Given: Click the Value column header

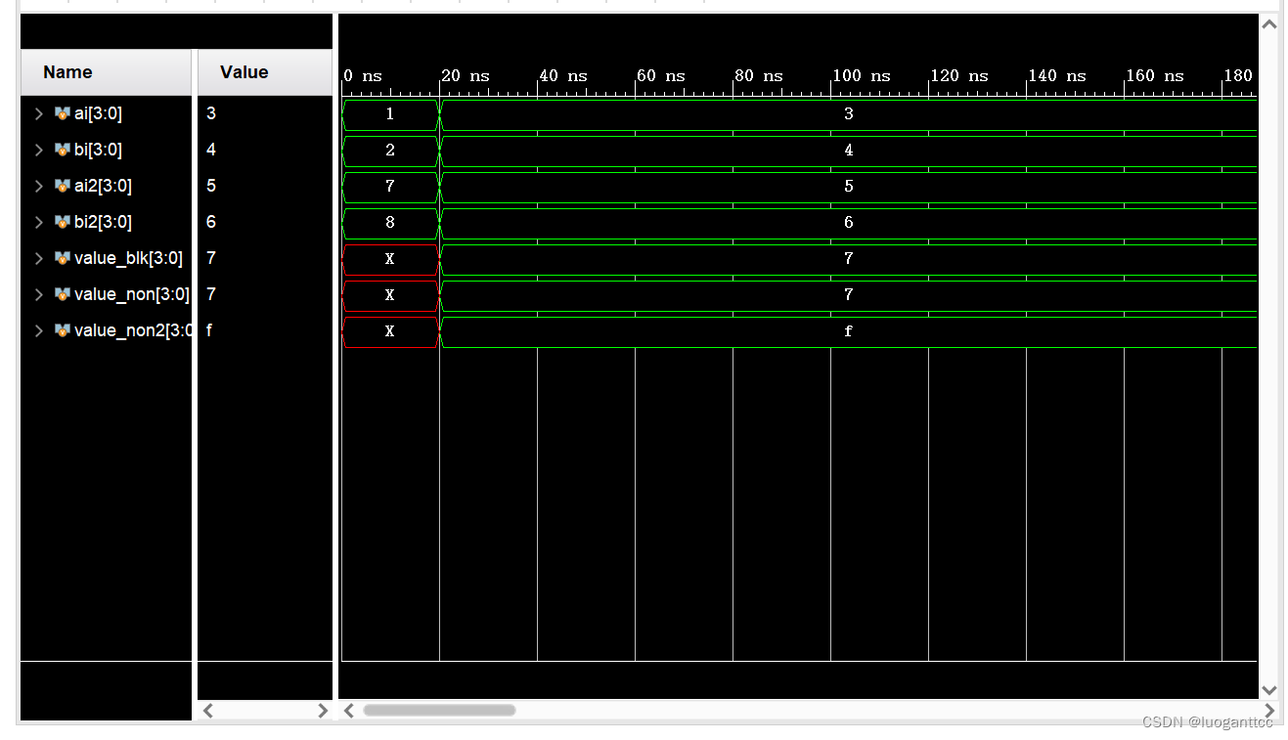Looking at the screenshot, I should (265, 72).
